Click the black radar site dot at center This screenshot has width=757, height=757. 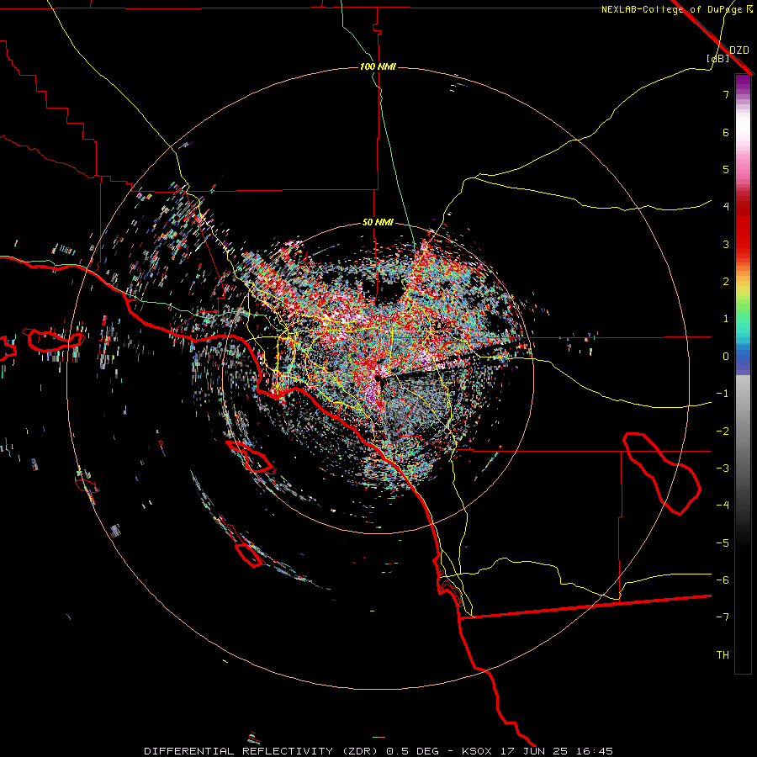click(x=378, y=380)
